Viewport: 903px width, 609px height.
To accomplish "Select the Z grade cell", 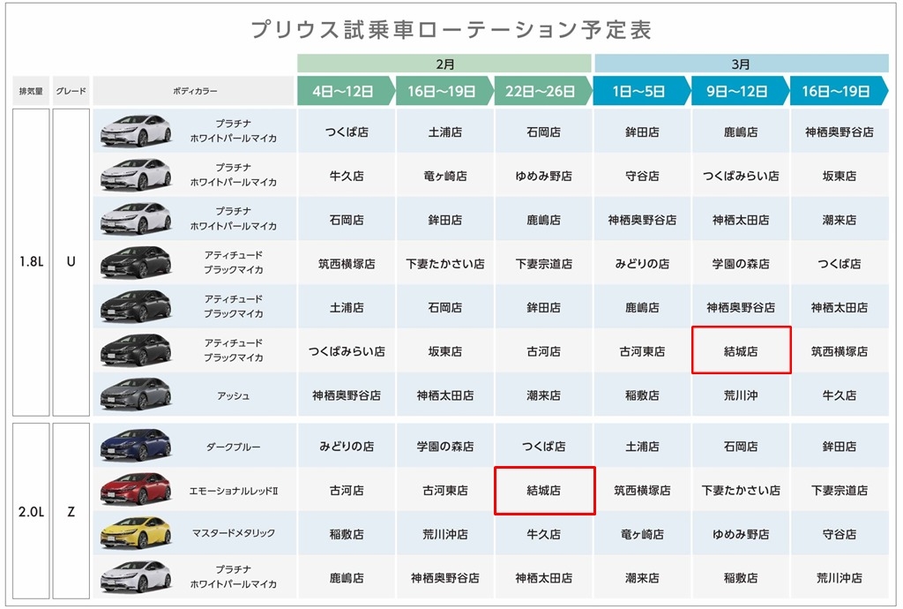I will coord(71,511).
